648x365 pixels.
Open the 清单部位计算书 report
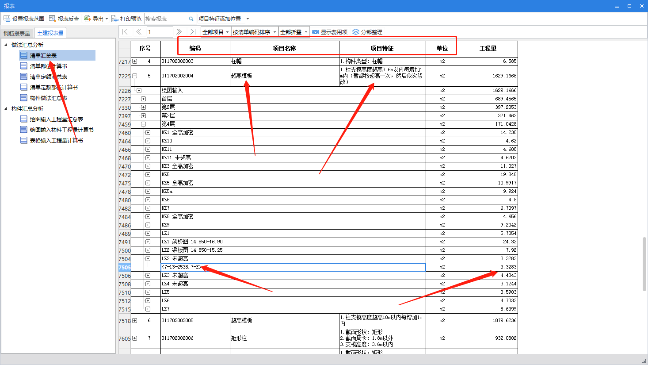point(49,66)
